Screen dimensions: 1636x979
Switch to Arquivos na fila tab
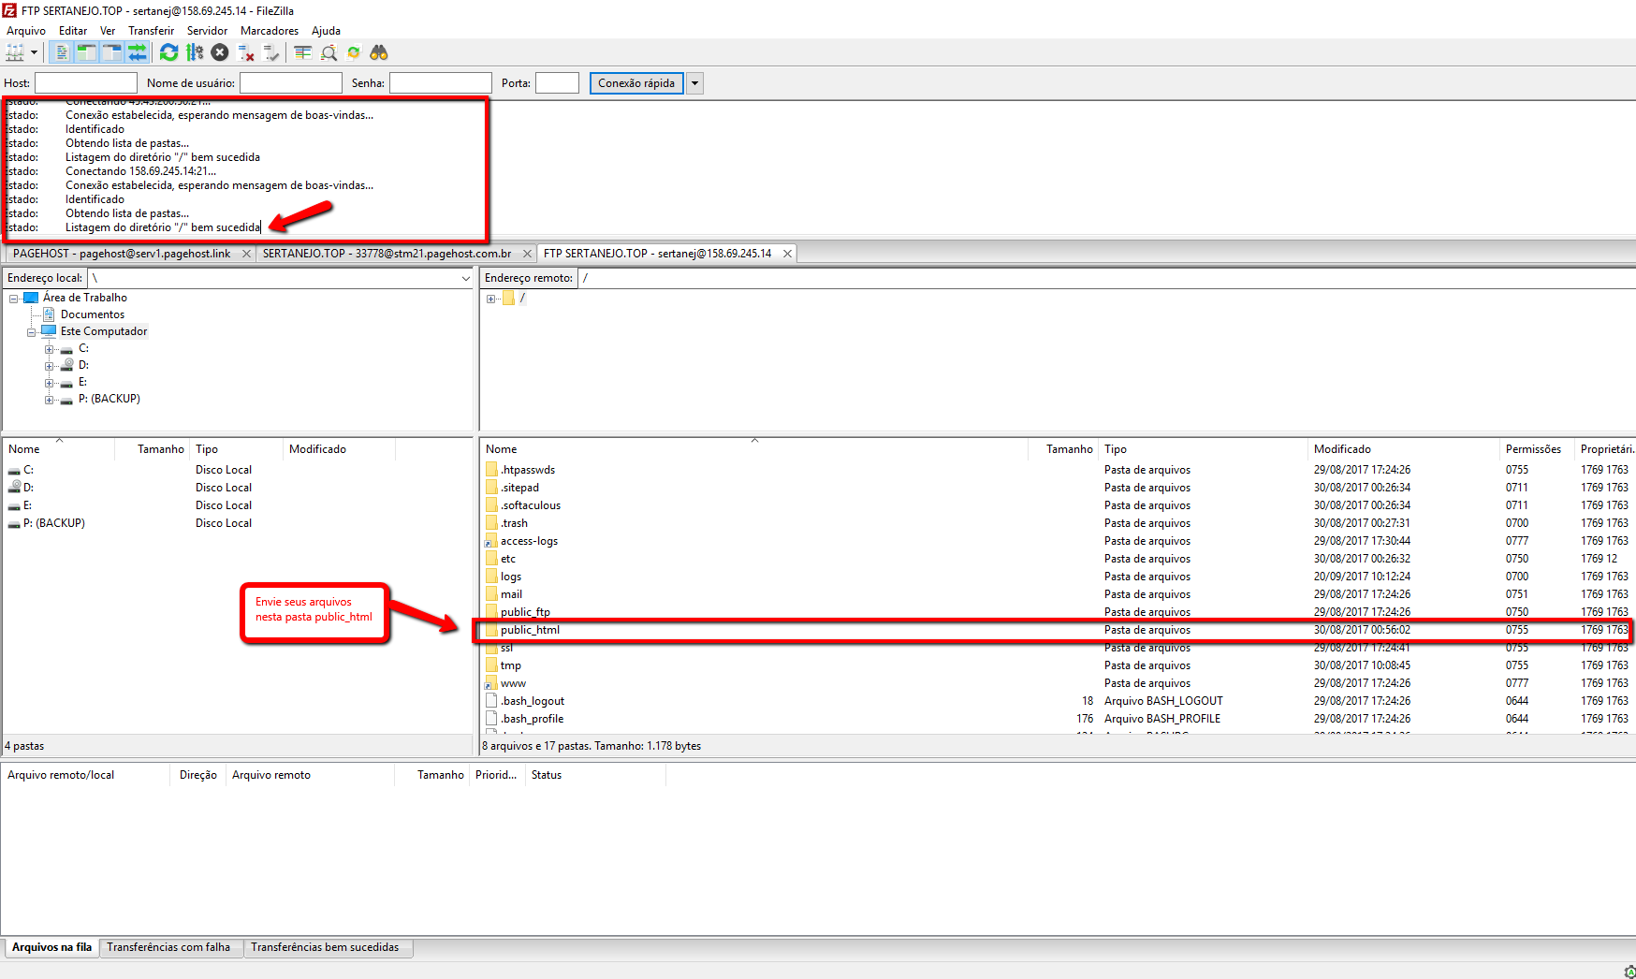(x=51, y=947)
